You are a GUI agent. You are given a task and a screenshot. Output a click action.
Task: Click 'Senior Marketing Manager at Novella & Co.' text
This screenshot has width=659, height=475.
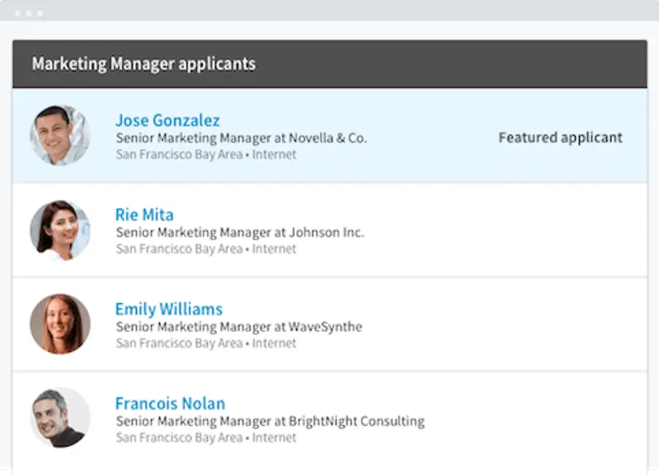click(x=241, y=138)
